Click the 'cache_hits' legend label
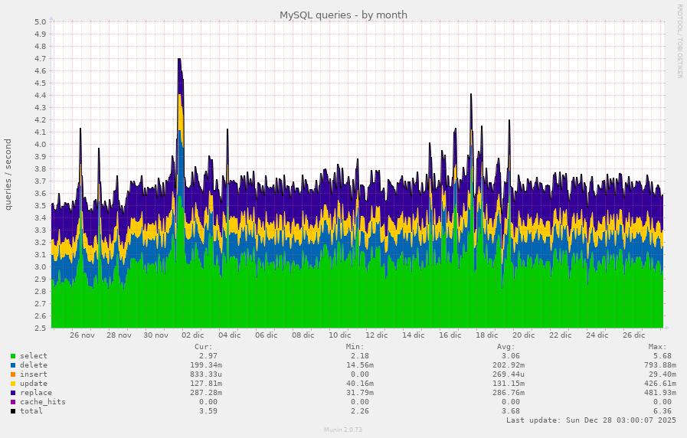This screenshot has height=438, width=687. pos(42,402)
